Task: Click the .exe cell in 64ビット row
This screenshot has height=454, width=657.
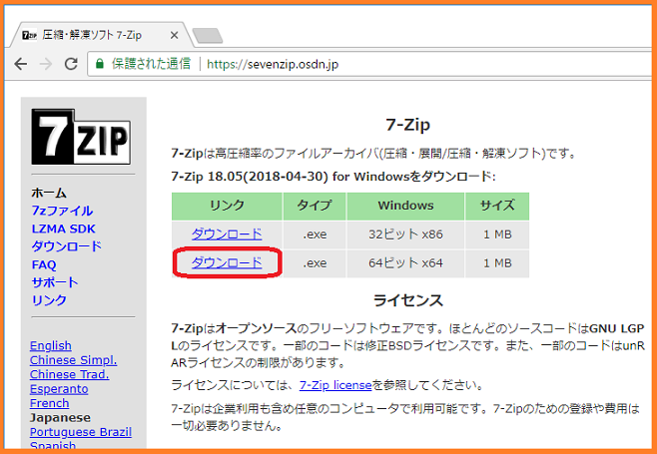Action: point(315,263)
